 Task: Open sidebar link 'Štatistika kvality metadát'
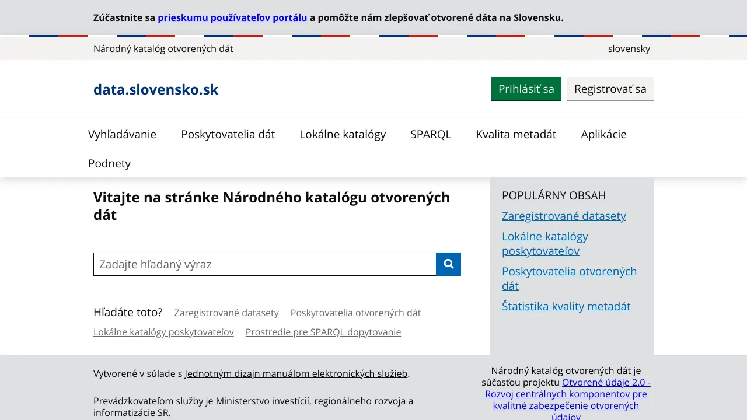tap(566, 306)
